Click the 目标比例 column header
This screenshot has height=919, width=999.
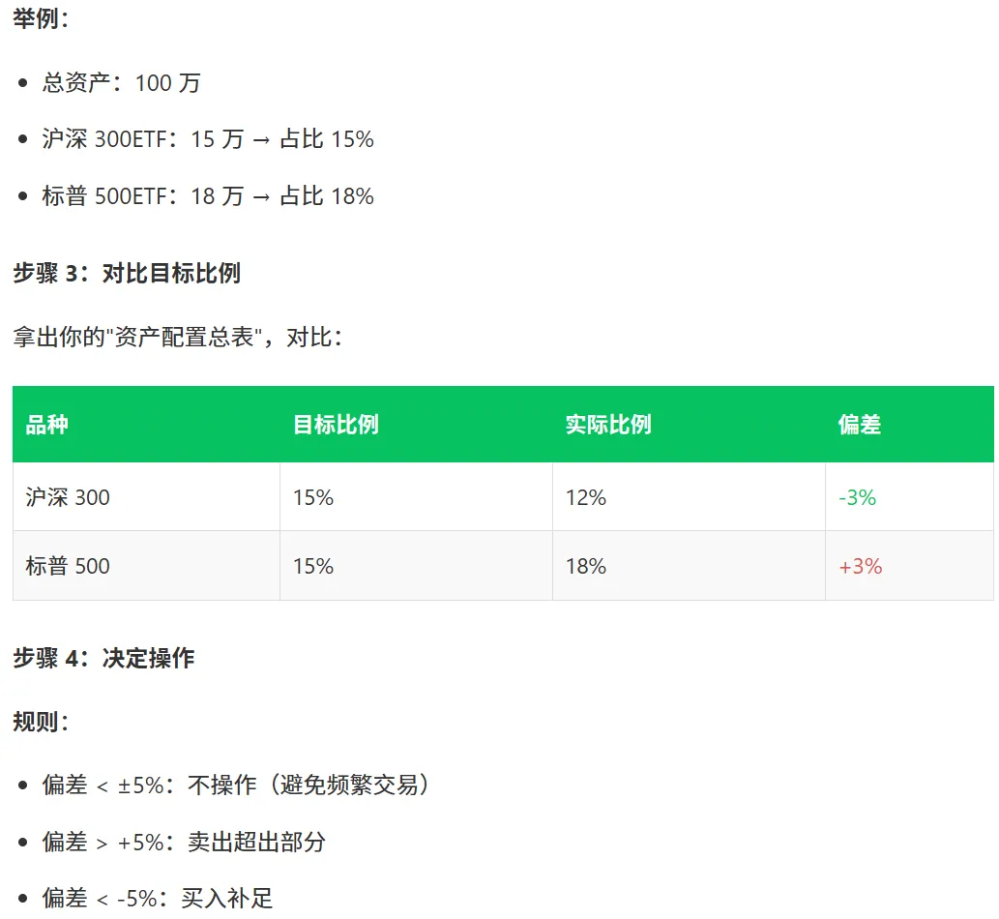click(x=336, y=425)
